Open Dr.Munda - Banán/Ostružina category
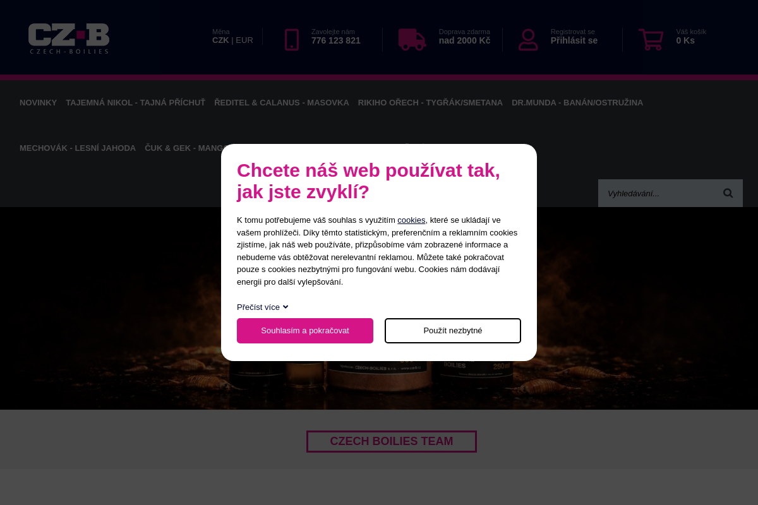Viewport: 758px width, 505px height. coord(577,102)
